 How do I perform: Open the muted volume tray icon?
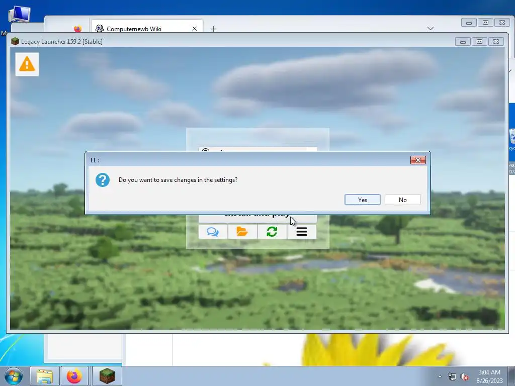[x=464, y=377]
